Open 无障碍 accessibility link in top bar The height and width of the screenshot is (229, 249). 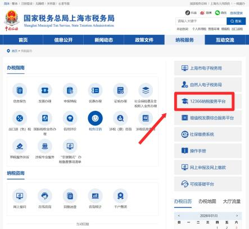tap(39, 3)
